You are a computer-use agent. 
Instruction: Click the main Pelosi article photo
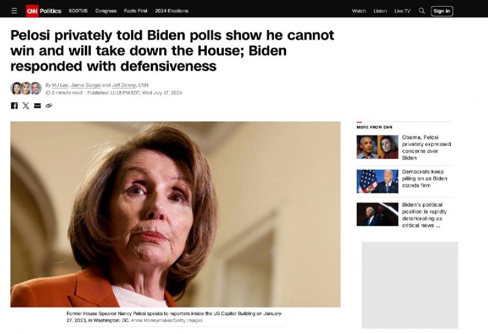click(x=175, y=214)
